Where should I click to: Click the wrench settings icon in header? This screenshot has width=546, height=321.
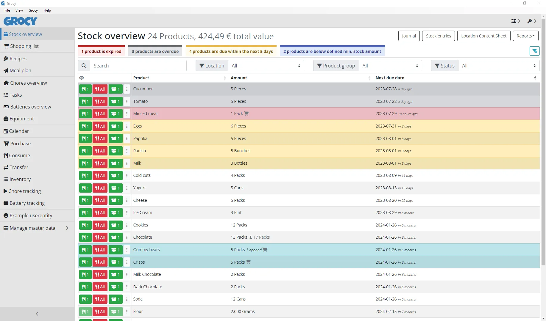[530, 21]
